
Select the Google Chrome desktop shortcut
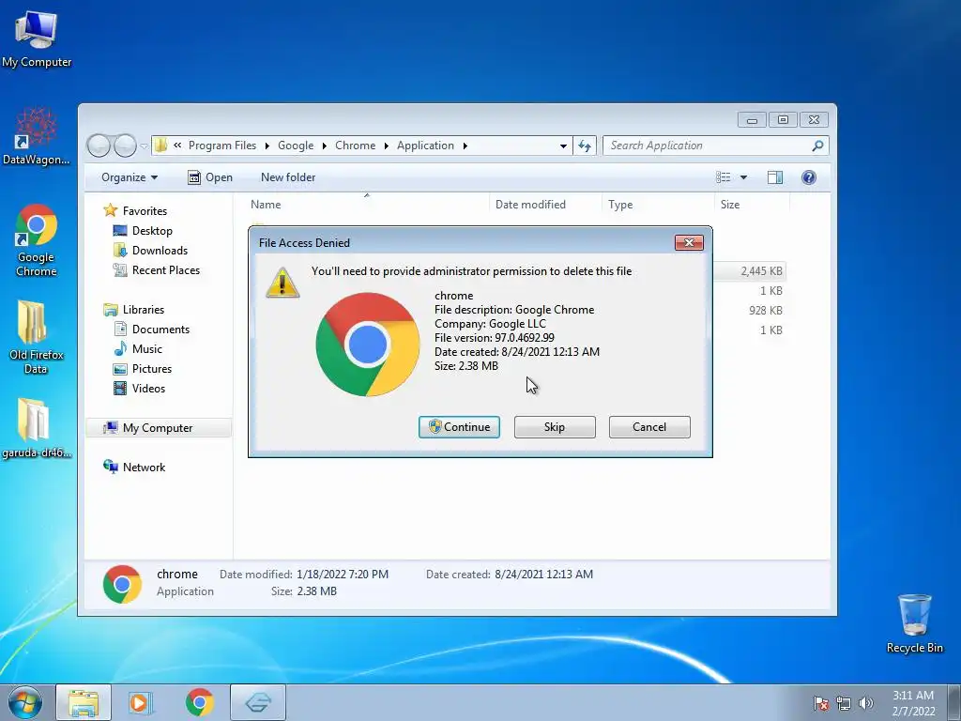coord(37,241)
